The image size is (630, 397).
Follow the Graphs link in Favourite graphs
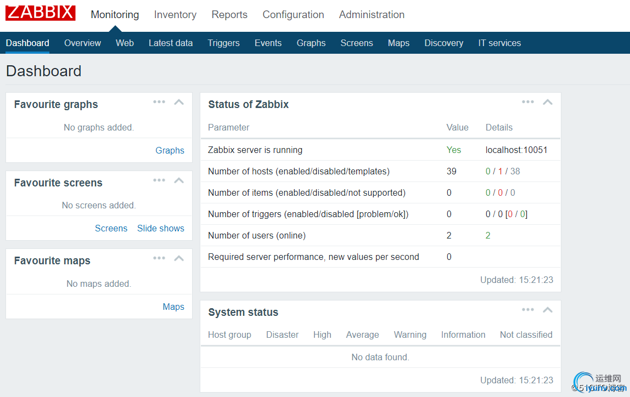click(170, 151)
